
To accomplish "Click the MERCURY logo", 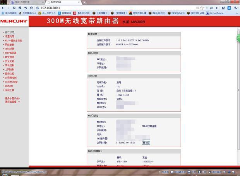I will point(14,21).
